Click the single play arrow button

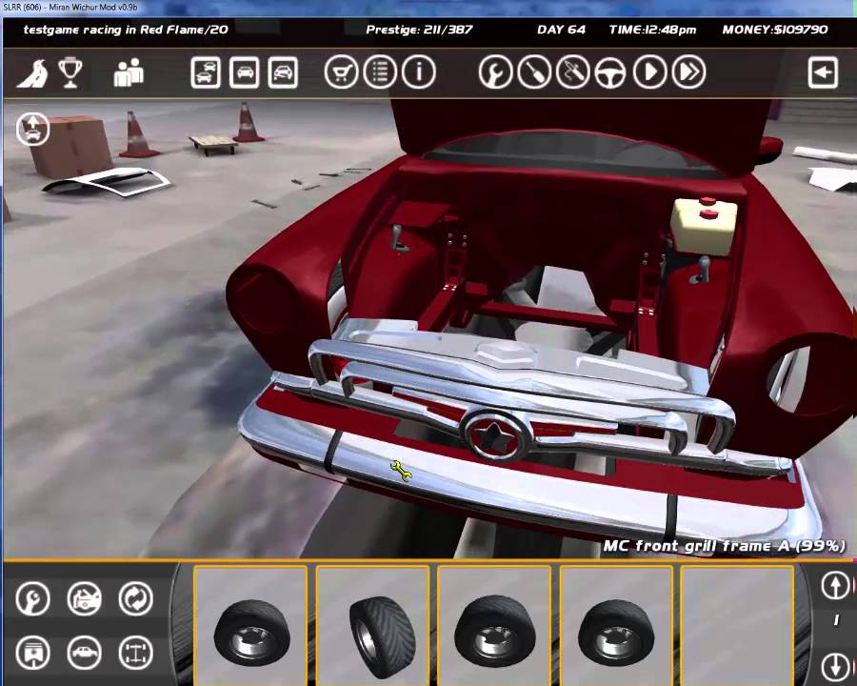[x=649, y=72]
